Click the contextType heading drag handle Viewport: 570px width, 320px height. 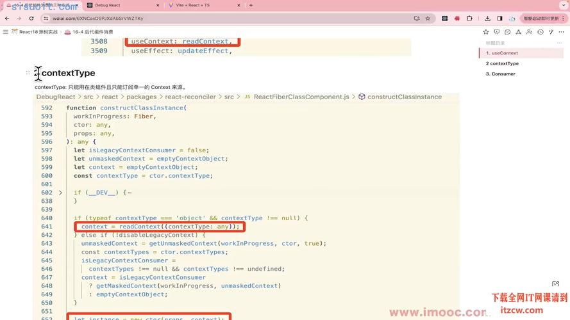point(28,73)
